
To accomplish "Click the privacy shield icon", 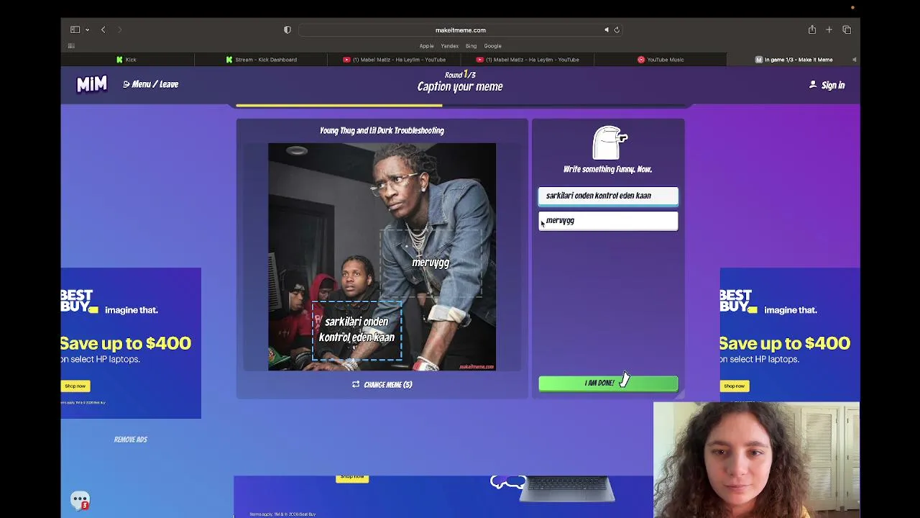I will (x=287, y=29).
